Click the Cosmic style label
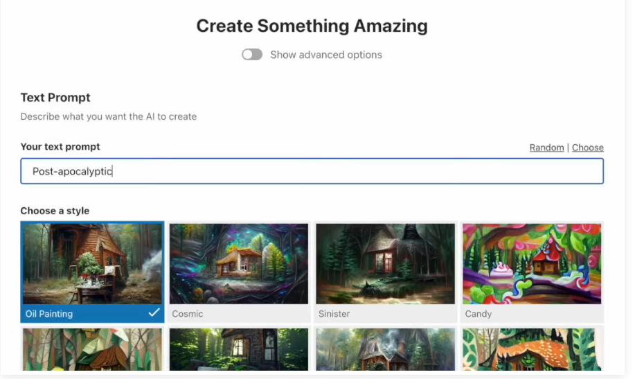This screenshot has height=379, width=635. (188, 314)
